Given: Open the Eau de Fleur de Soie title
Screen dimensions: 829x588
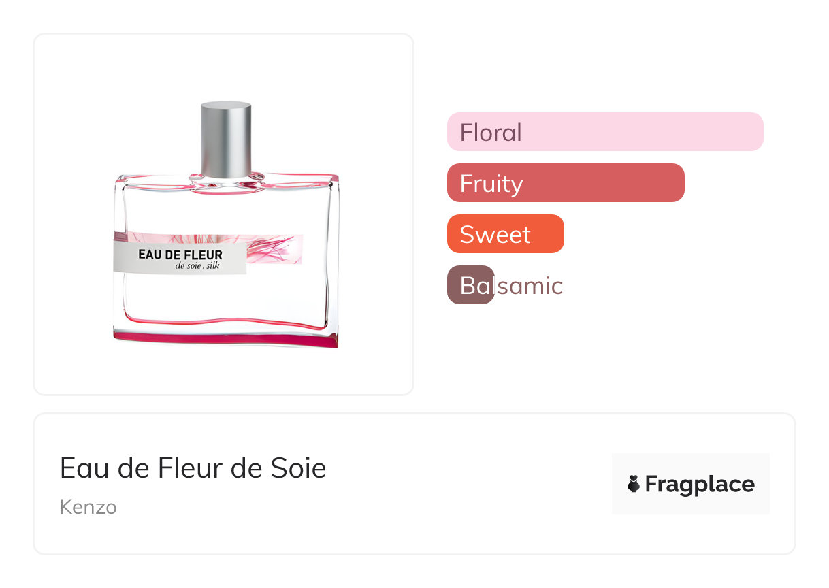Looking at the screenshot, I should (193, 468).
